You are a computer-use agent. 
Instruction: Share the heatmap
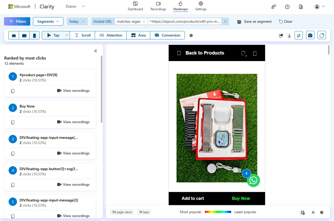coord(281,35)
